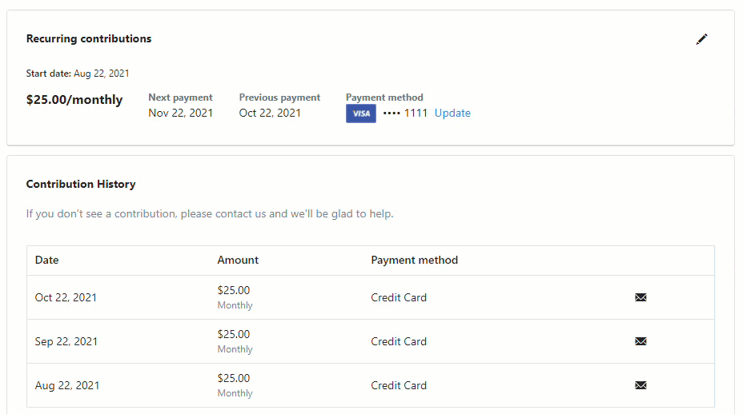Image resolution: width=743 pixels, height=414 pixels.
Task: Select the Aug 22, 2021 date cell
Action: [x=67, y=385]
